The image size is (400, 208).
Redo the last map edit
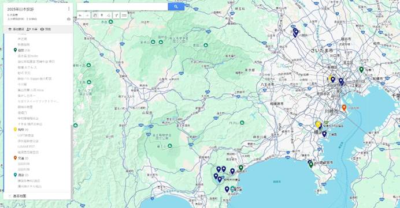(x=87, y=16)
